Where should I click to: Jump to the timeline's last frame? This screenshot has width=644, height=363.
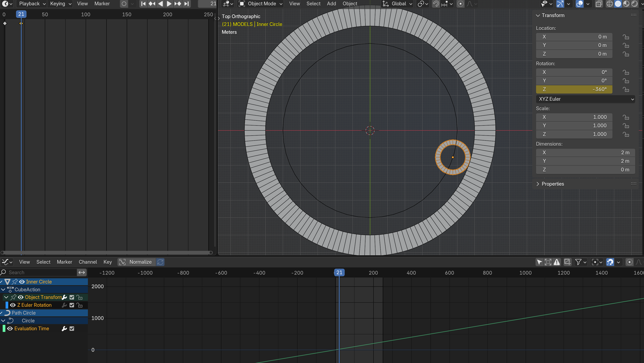[187, 4]
